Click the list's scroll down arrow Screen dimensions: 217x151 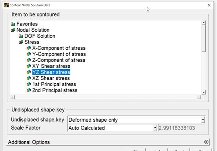click(204, 92)
